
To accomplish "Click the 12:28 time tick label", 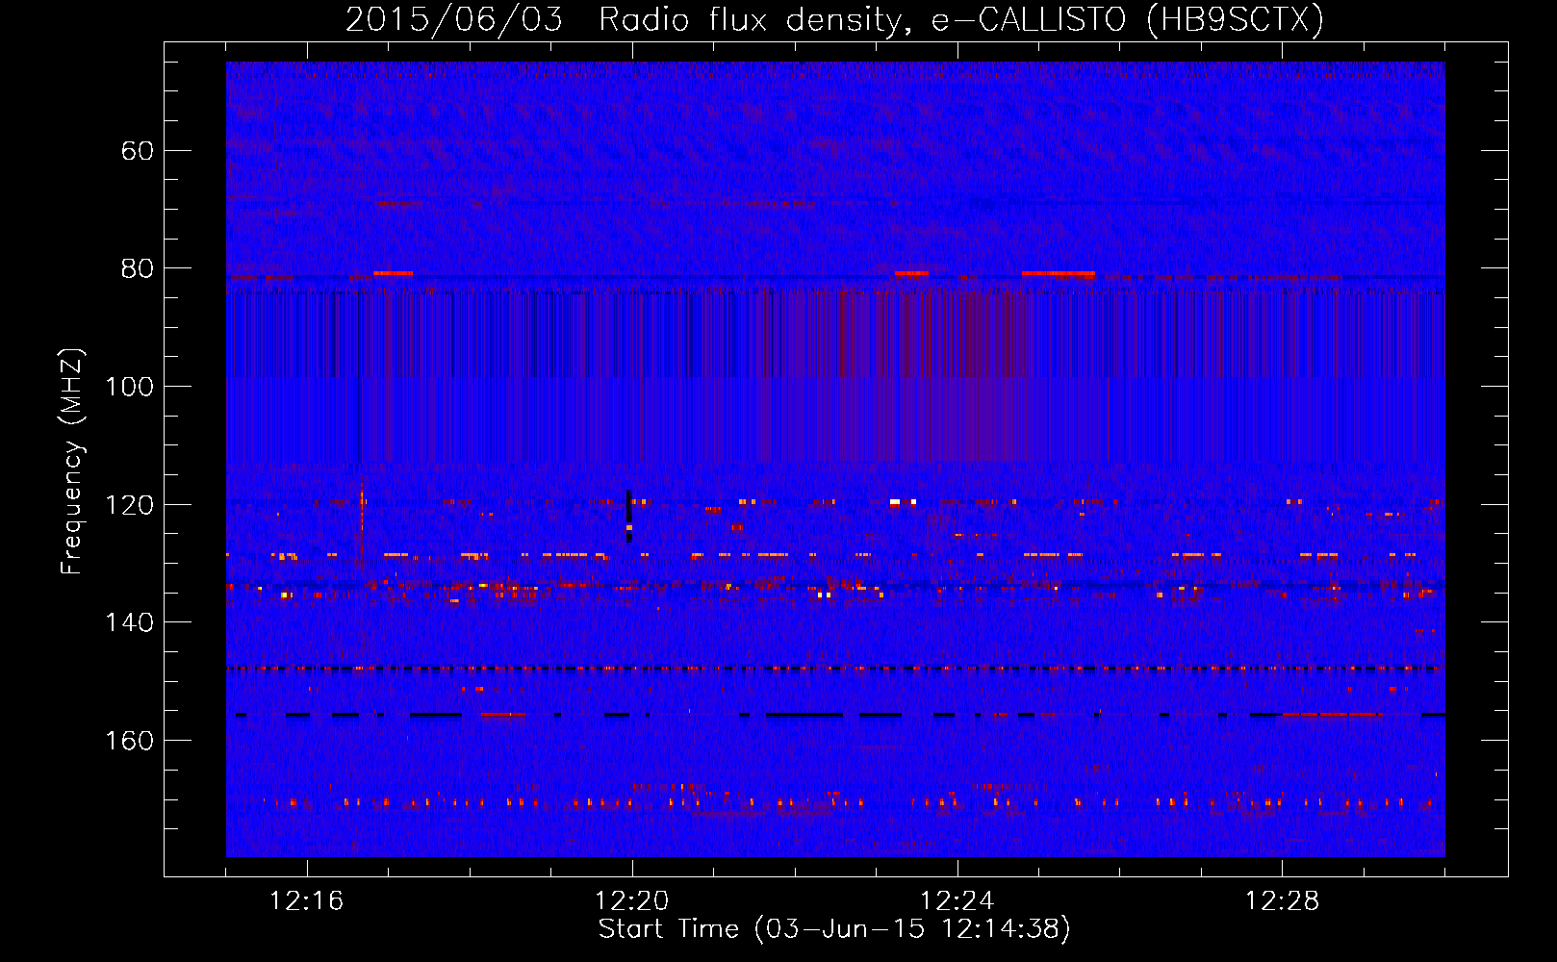I will tap(1283, 901).
